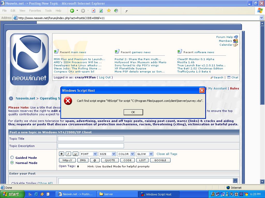Click the Log Out link
This screenshot has height=198, width=265.
(x=105, y=77)
